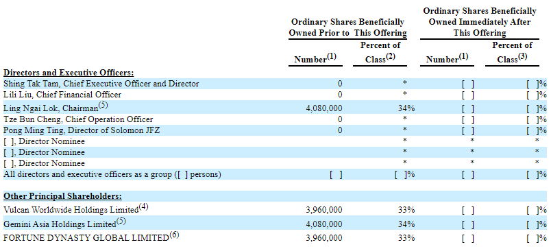Click footnote (5) beside Ling Ngai Lok, Chairman

103,105
